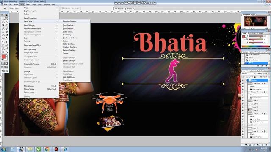The width and height of the screenshot is (271, 152).
Task: Toggle visibility of Layer 2
Action: click(243, 128)
